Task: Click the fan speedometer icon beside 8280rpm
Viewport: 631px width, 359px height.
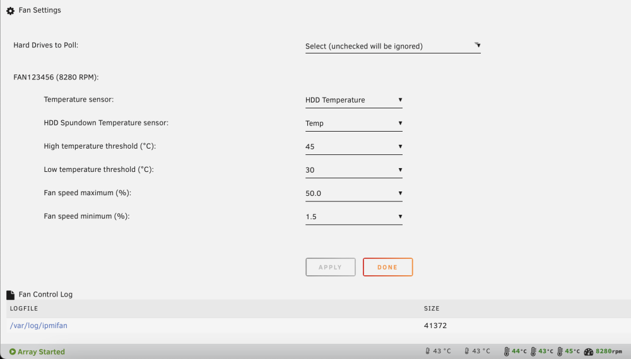Action: pos(588,352)
